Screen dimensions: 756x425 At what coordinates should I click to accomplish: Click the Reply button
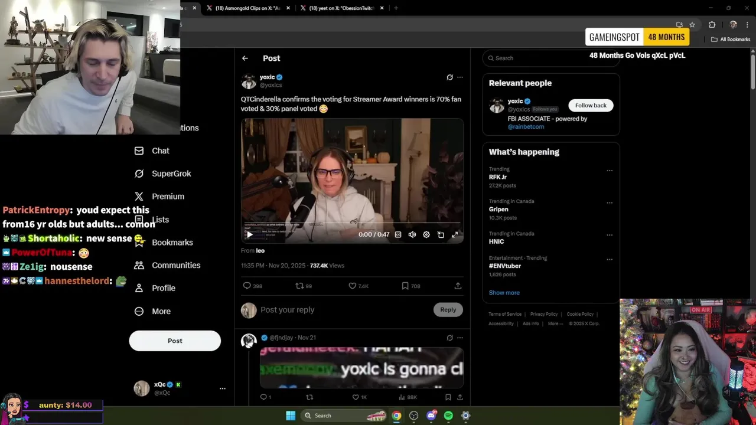(448, 309)
